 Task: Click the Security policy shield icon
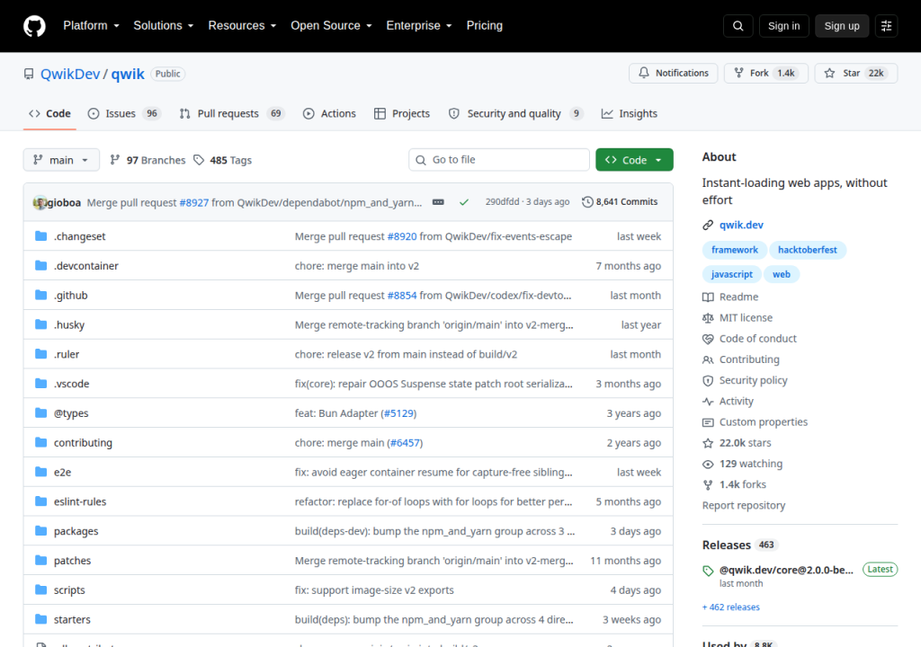[x=708, y=380]
